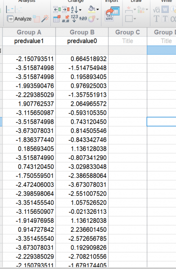Click the A-Z sort icon
Image resolution: width=176 pixels, height=269 pixels.
(75, 9)
